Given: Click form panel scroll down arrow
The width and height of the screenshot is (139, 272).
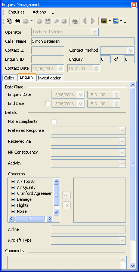Looking at the screenshot, I should [x=133, y=266].
